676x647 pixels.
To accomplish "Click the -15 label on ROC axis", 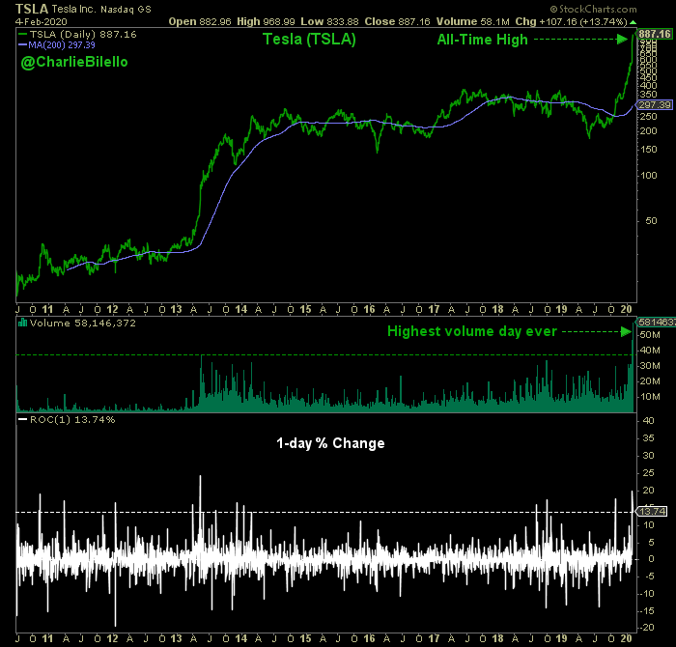I will click(646, 611).
